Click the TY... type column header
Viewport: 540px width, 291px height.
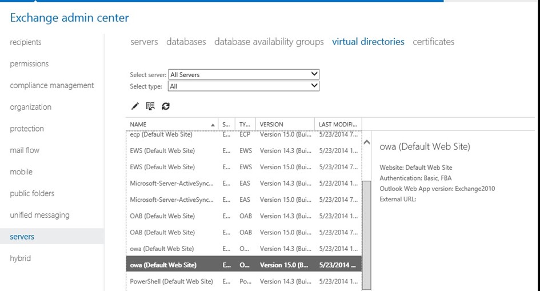pos(245,124)
